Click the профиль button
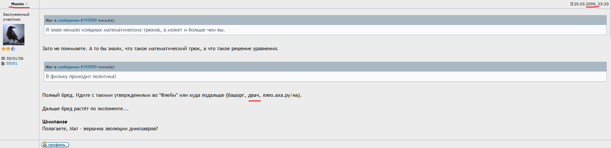Image resolution: width=611 pixels, height=148 pixels. pos(55,144)
